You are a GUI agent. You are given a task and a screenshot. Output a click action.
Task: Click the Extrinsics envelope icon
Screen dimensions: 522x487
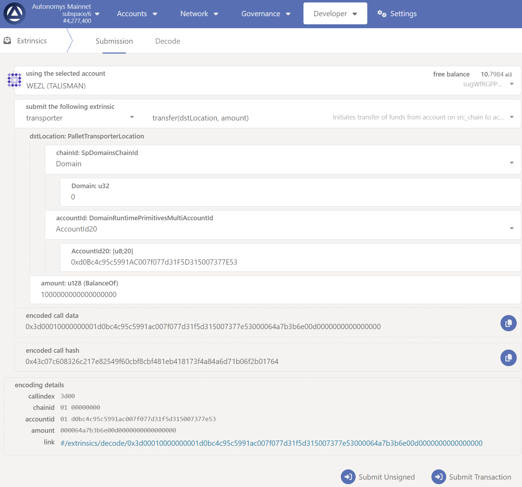pyautogui.click(x=7, y=41)
